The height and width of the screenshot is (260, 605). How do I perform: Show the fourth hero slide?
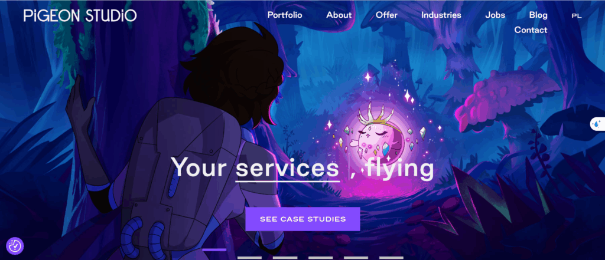(321, 258)
